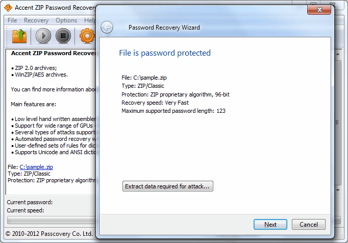Open the File menu
This screenshot has width=348, height=243.
[12, 20]
